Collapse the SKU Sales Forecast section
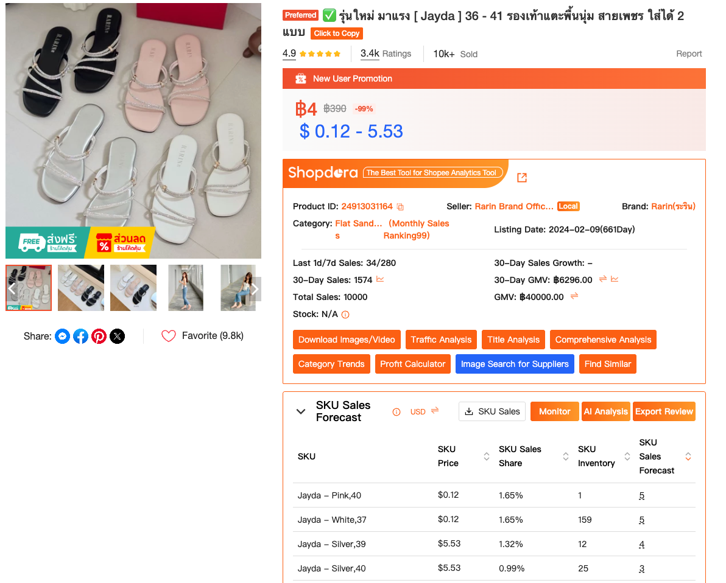 [x=301, y=411]
